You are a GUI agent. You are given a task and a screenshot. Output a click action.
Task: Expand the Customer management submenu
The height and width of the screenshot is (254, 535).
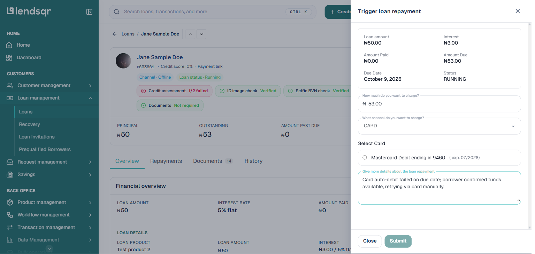click(90, 86)
